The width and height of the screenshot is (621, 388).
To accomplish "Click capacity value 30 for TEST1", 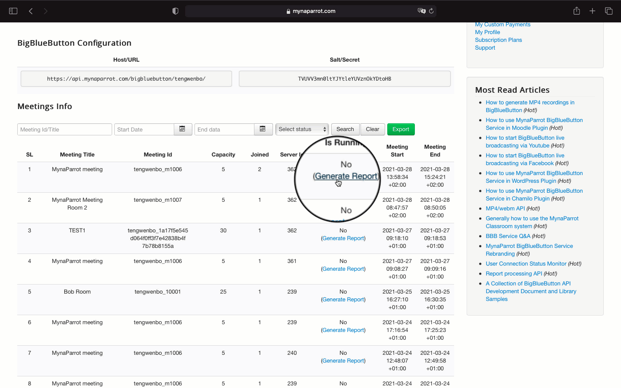I will coord(223,231).
